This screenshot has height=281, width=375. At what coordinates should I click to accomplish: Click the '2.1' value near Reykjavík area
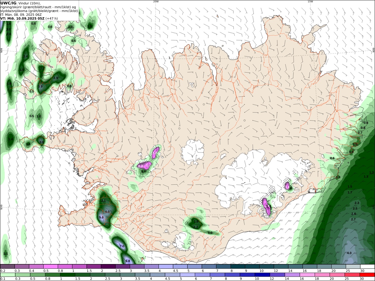(x=103, y=201)
